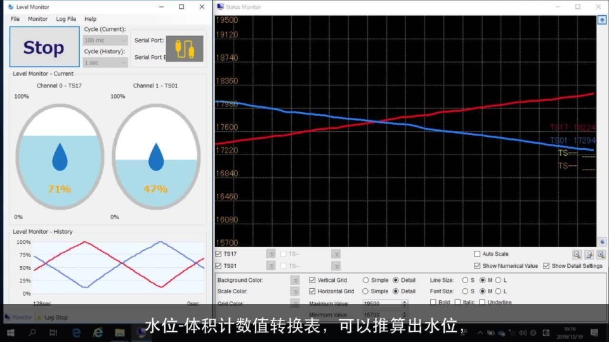This screenshot has width=609, height=342.
Task: Click the Level Monitor title bar app icon
Action: (11, 6)
